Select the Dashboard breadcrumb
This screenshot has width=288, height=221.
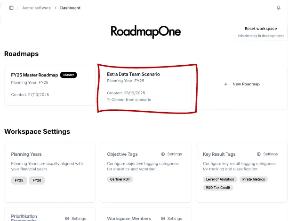(70, 8)
